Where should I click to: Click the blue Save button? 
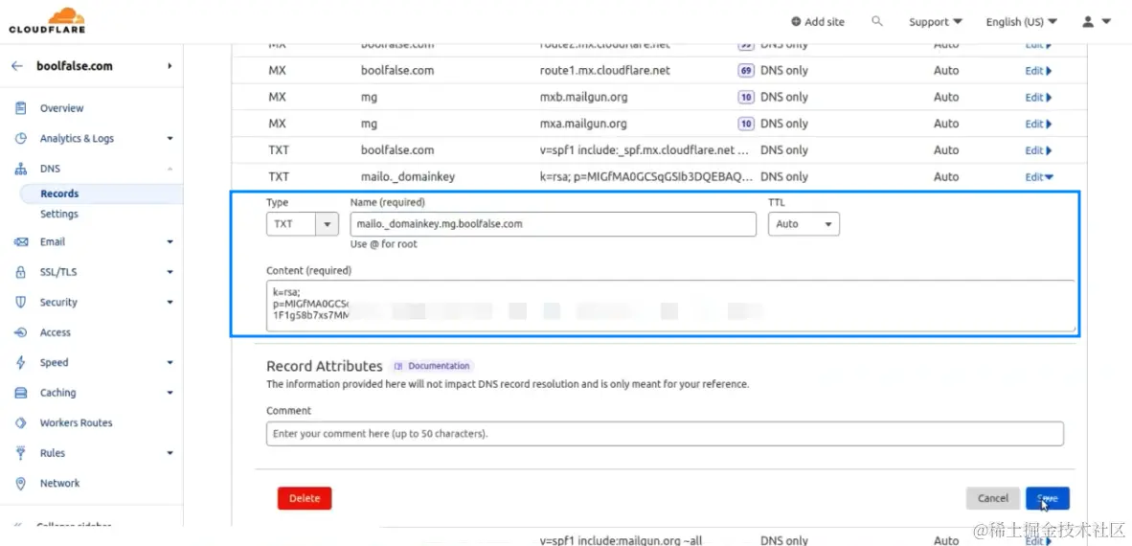point(1048,498)
